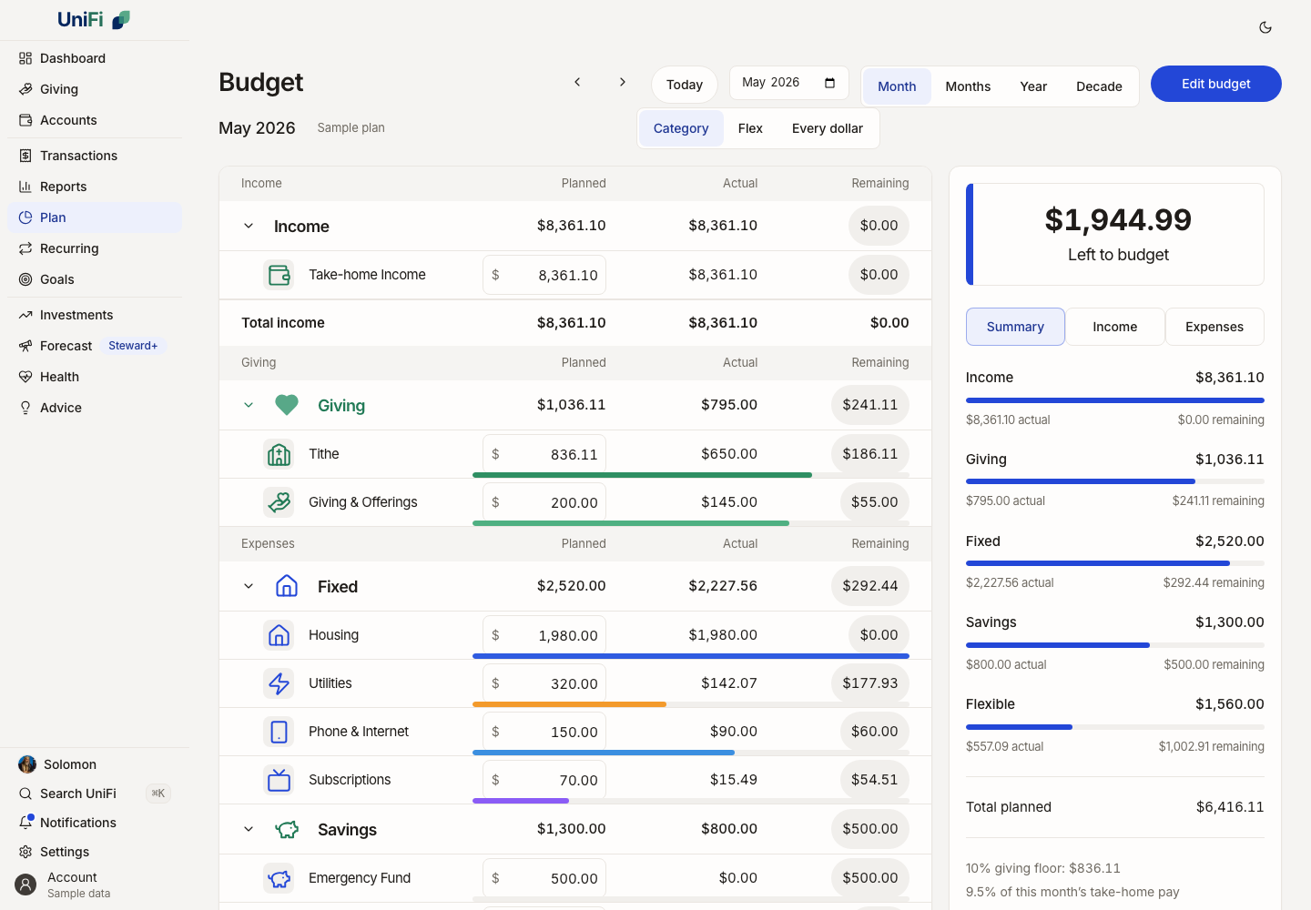
Task: Open Giving page in sidebar
Action: (x=95, y=89)
